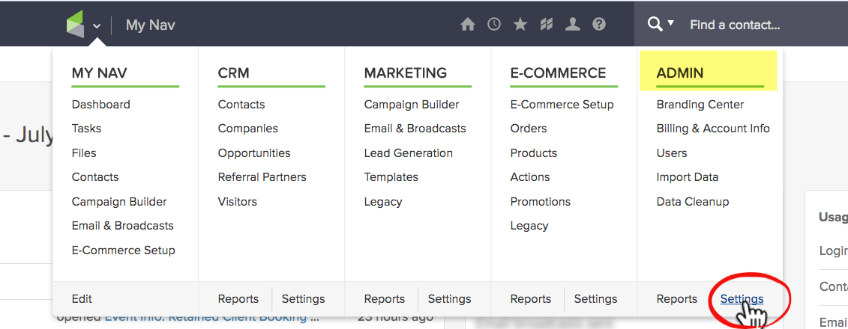Choose Import Data in Admin column
Screen dimensions: 848x329
tap(688, 177)
